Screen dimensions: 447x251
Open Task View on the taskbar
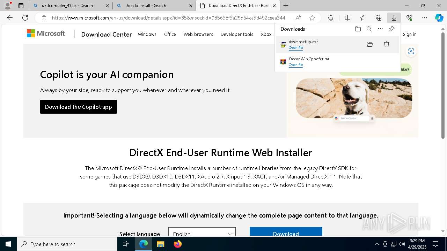[x=126, y=244]
